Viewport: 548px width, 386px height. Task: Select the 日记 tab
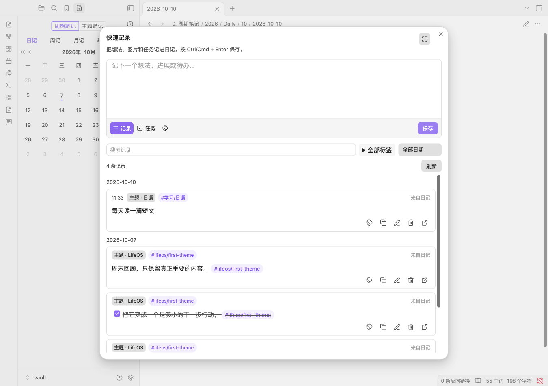[32, 40]
